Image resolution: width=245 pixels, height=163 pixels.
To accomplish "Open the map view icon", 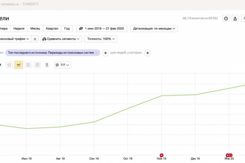I will 47,65.
